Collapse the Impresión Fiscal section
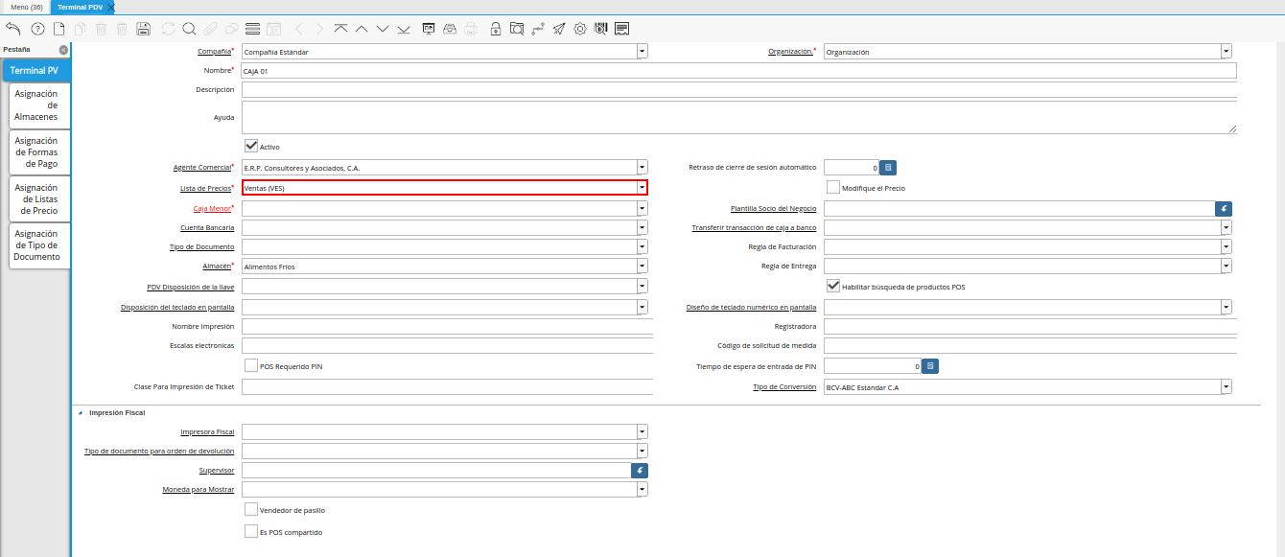This screenshot has width=1285, height=557. (x=81, y=412)
